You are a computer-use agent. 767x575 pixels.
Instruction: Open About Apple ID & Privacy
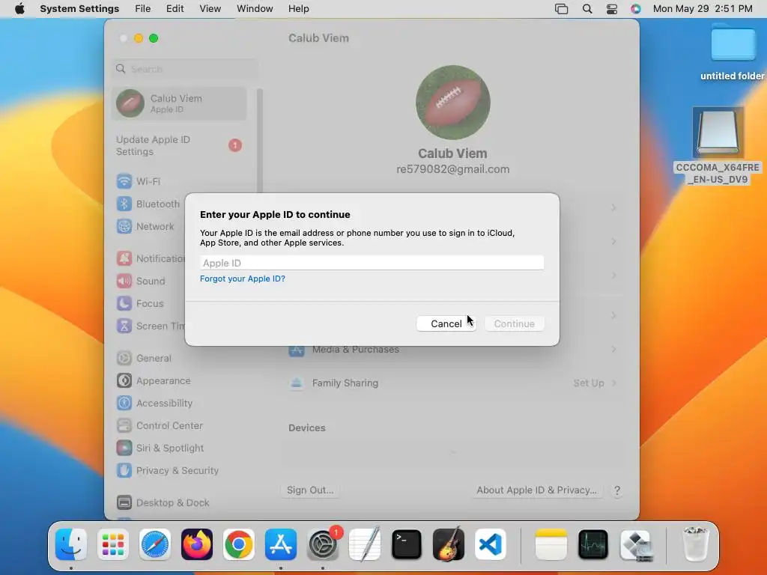(x=536, y=490)
